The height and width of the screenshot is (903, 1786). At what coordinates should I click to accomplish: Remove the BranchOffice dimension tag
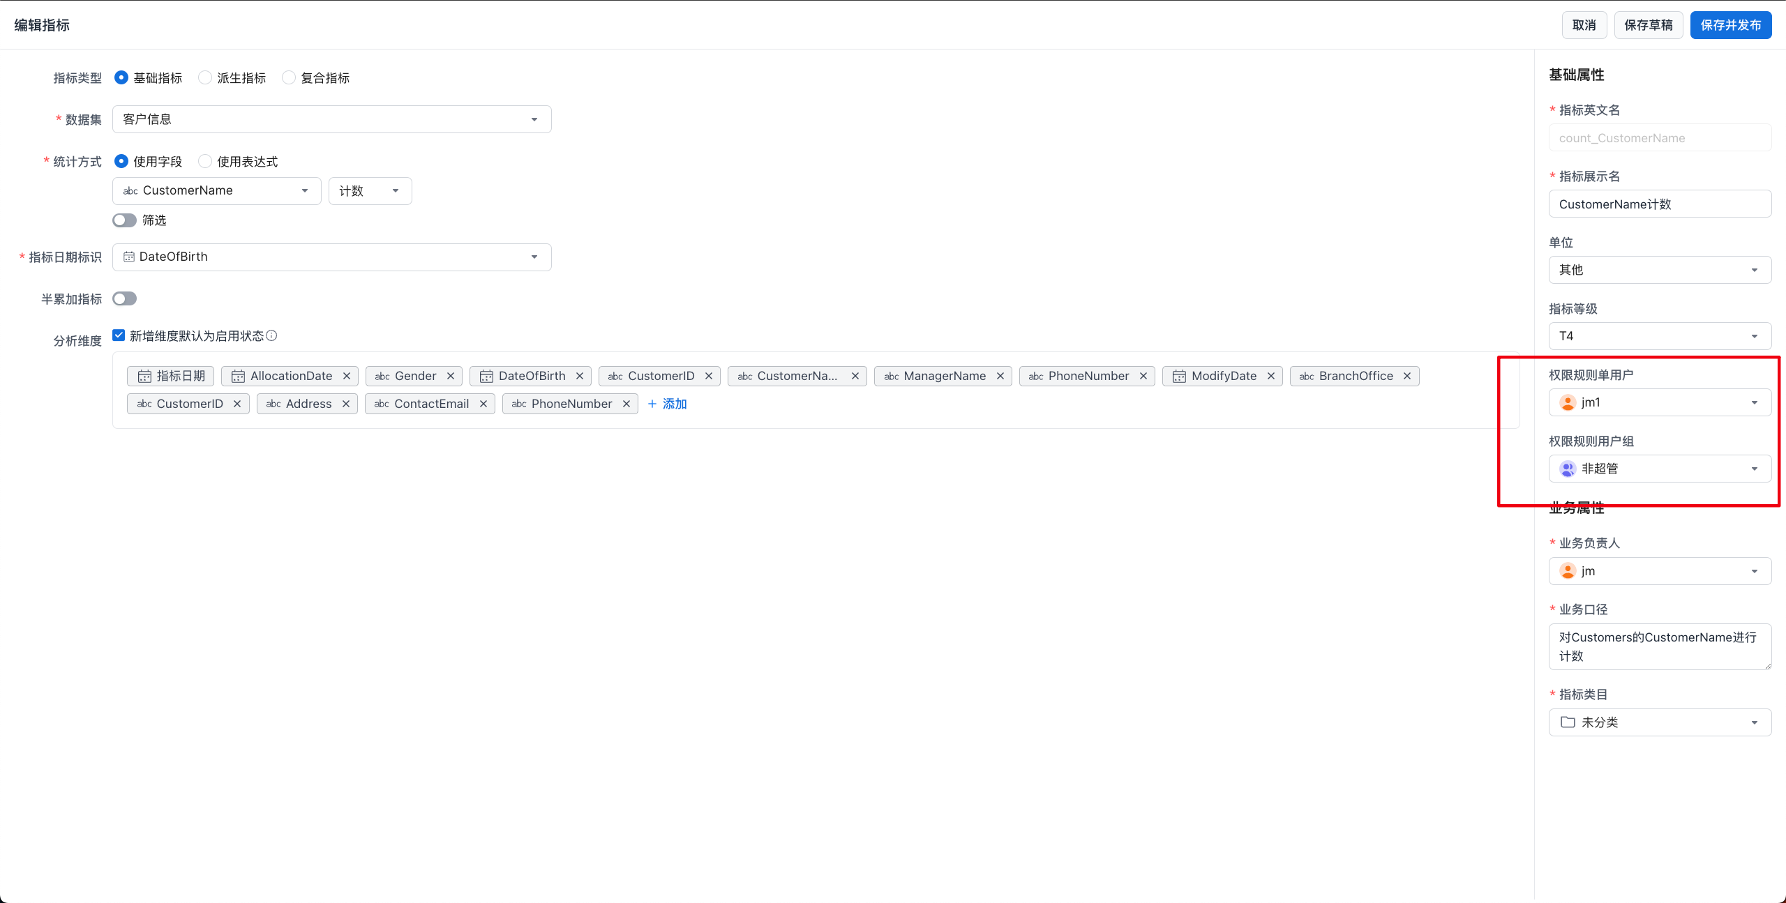pyautogui.click(x=1406, y=376)
